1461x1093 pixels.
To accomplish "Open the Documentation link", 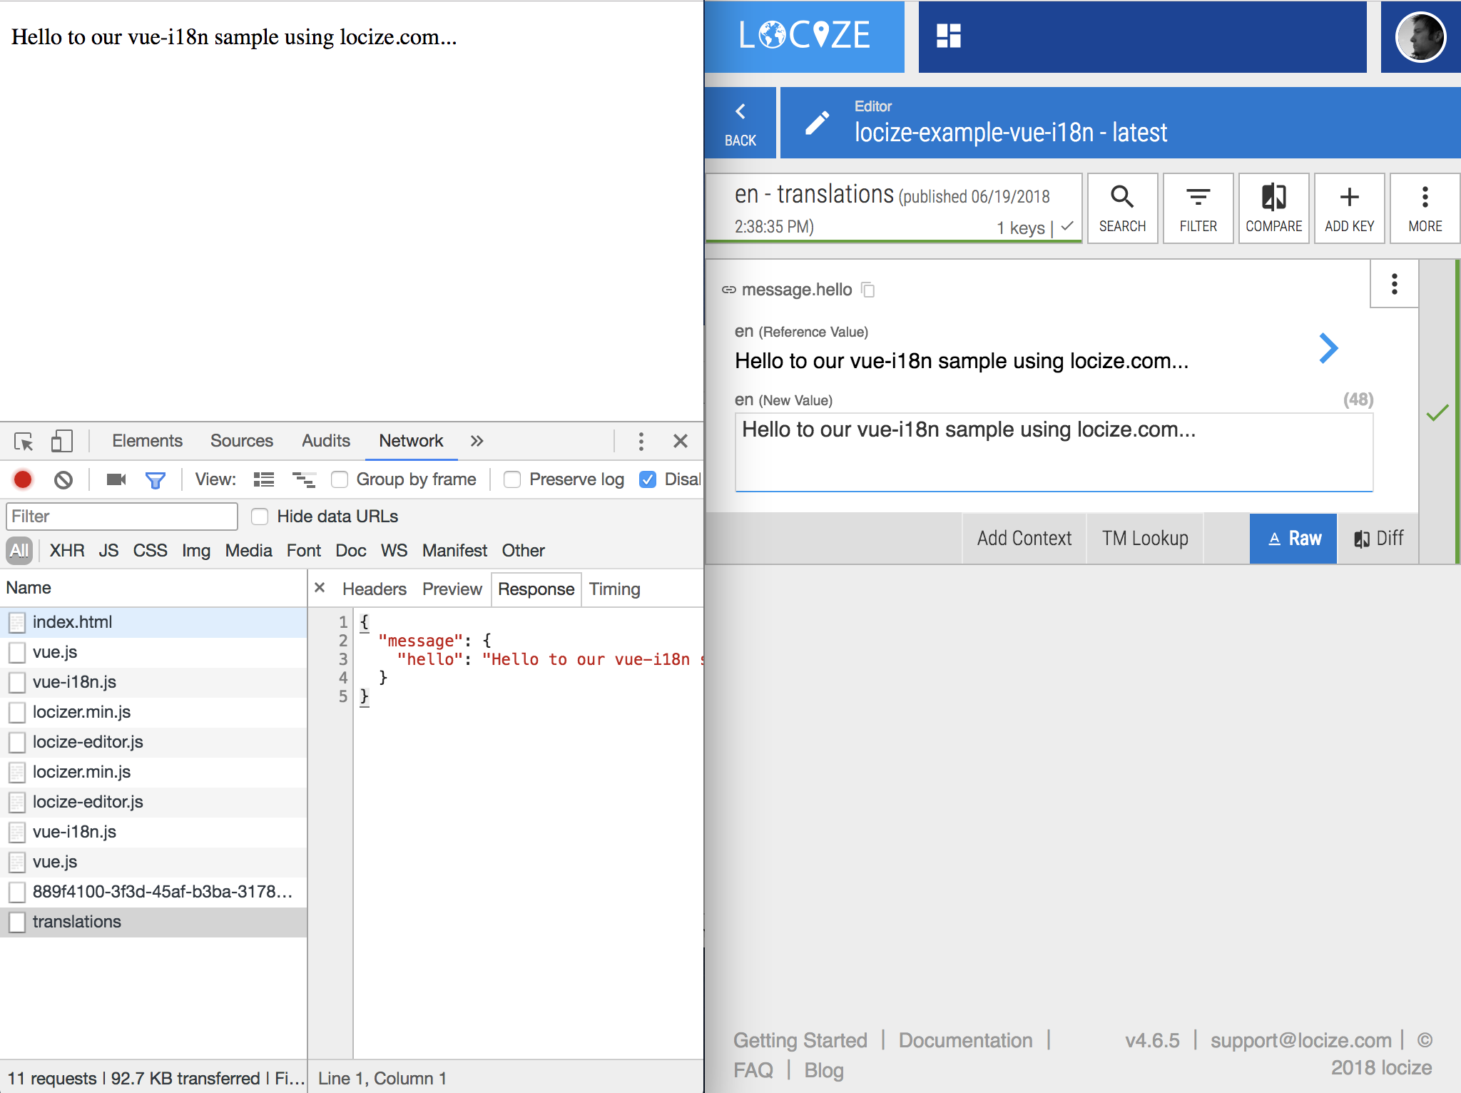I will pyautogui.click(x=965, y=1040).
